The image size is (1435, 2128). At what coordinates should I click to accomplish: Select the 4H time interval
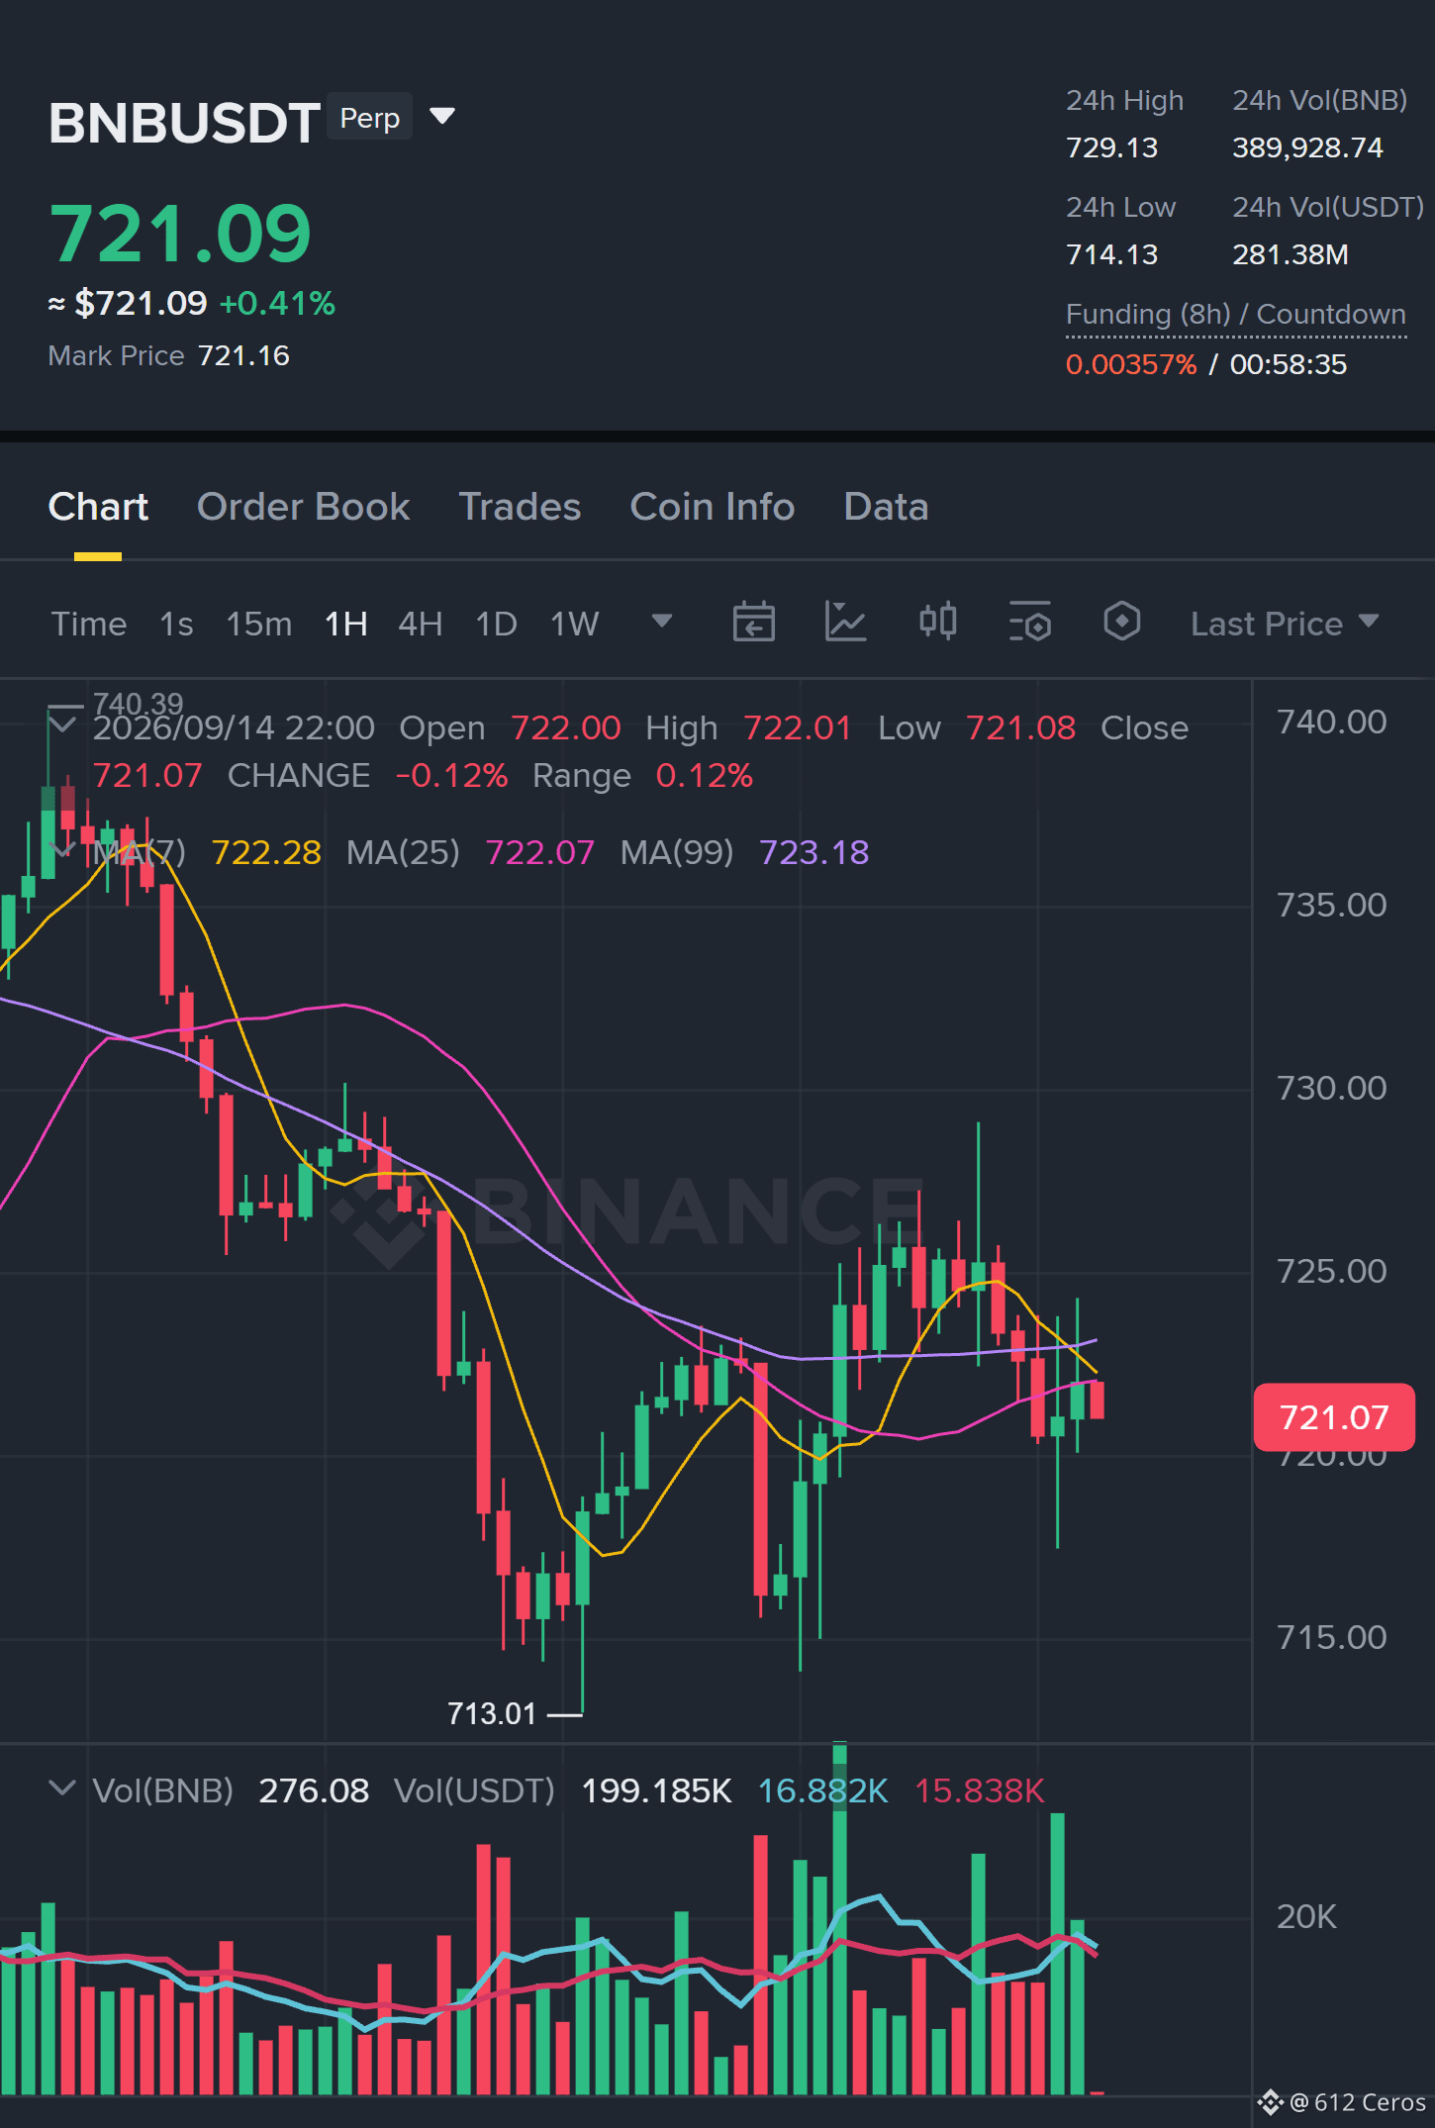[x=420, y=624]
